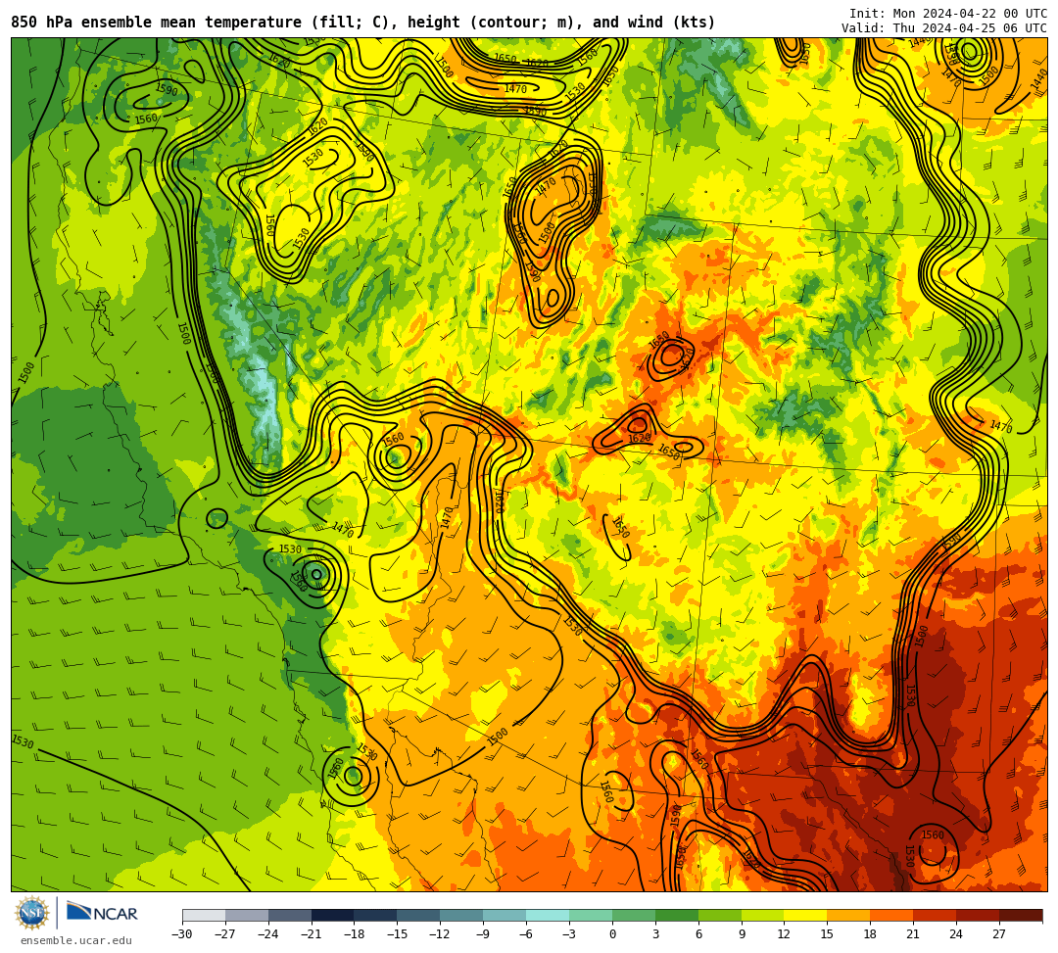Pick the 6 to 9 olive green swatch
Image resolution: width=1058 pixels, height=953 pixels.
[x=720, y=915]
